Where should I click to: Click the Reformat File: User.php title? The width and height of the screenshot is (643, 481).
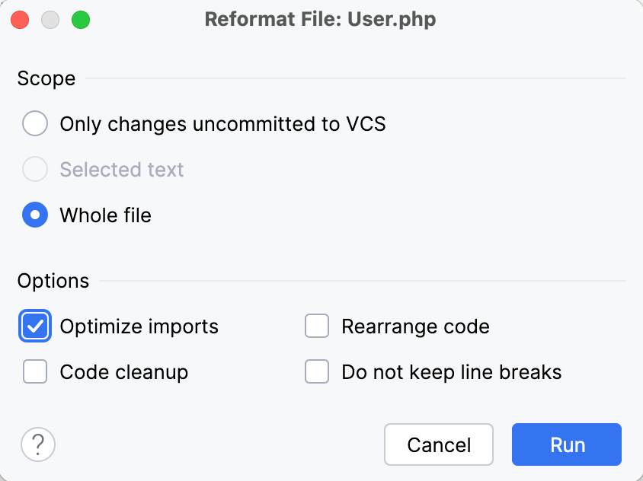point(320,19)
